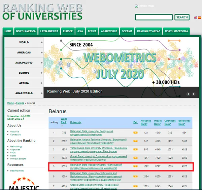Click the broken Clickable Image placeholder
The width and height of the screenshot is (202, 190).
(x=144, y=6)
